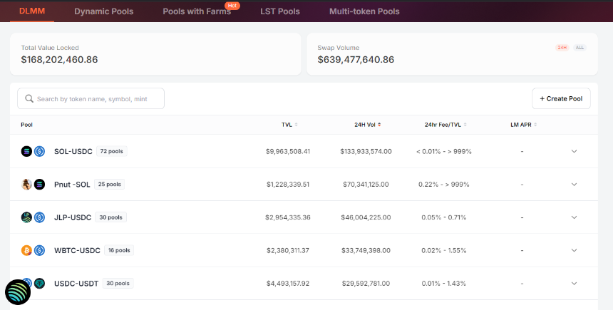Expand the Pnut-SOL pools chevron

coord(574,184)
